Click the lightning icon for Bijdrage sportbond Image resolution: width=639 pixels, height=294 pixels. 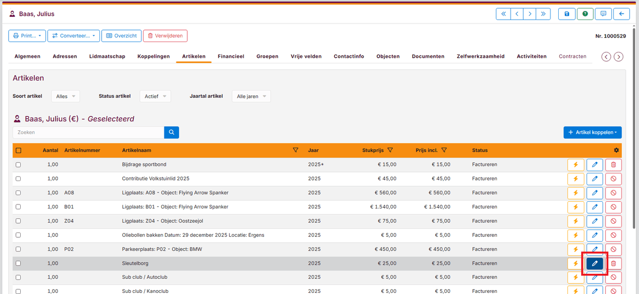[x=576, y=165]
